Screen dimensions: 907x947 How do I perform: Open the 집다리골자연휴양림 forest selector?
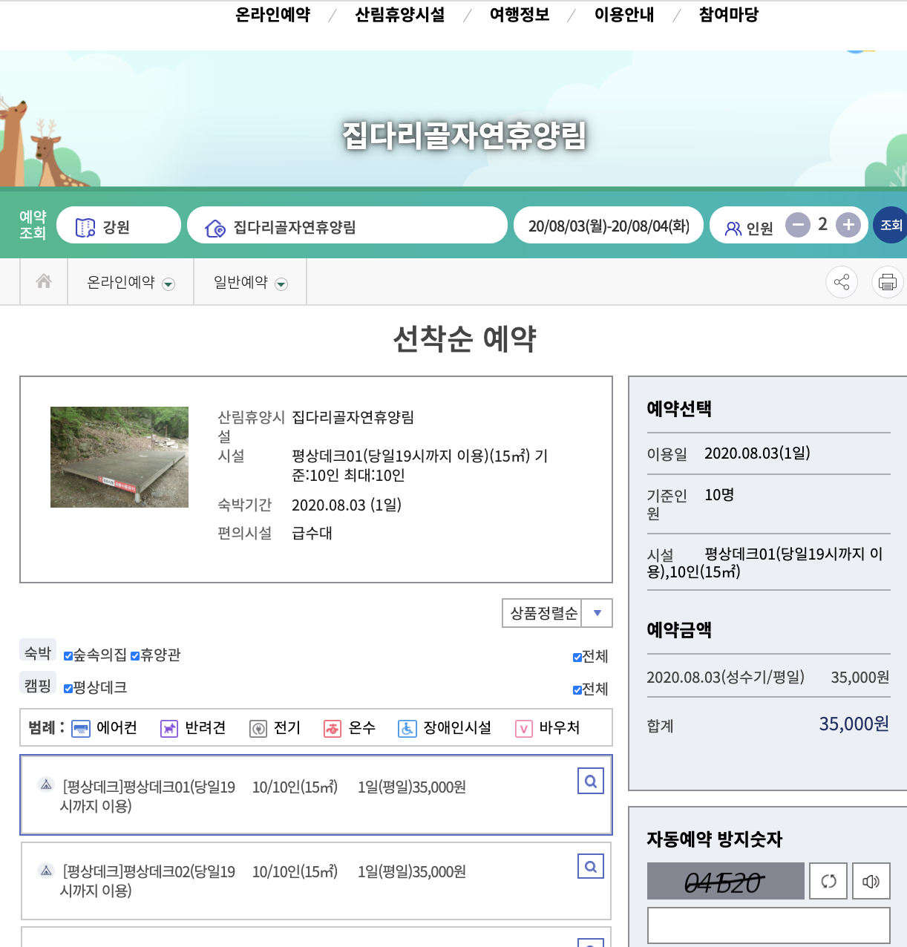[347, 225]
